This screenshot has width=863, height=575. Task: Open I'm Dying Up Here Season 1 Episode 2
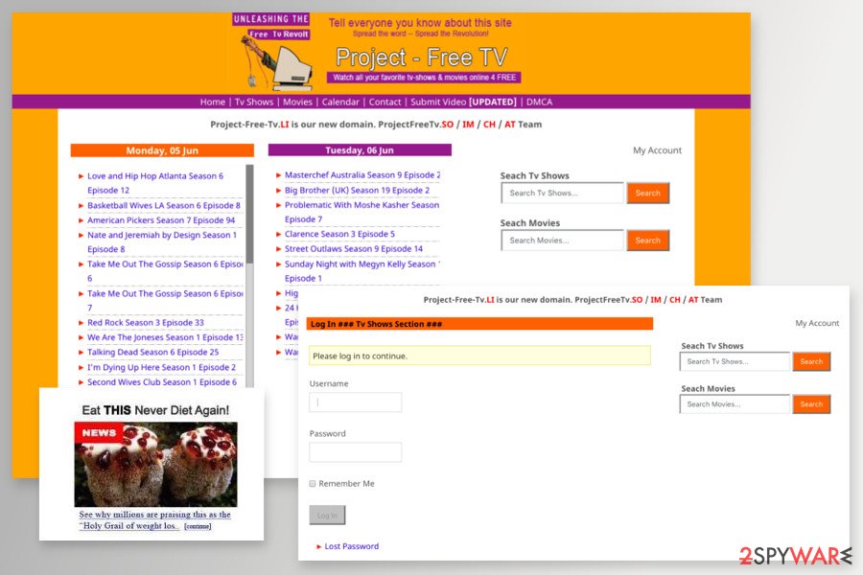coord(161,367)
